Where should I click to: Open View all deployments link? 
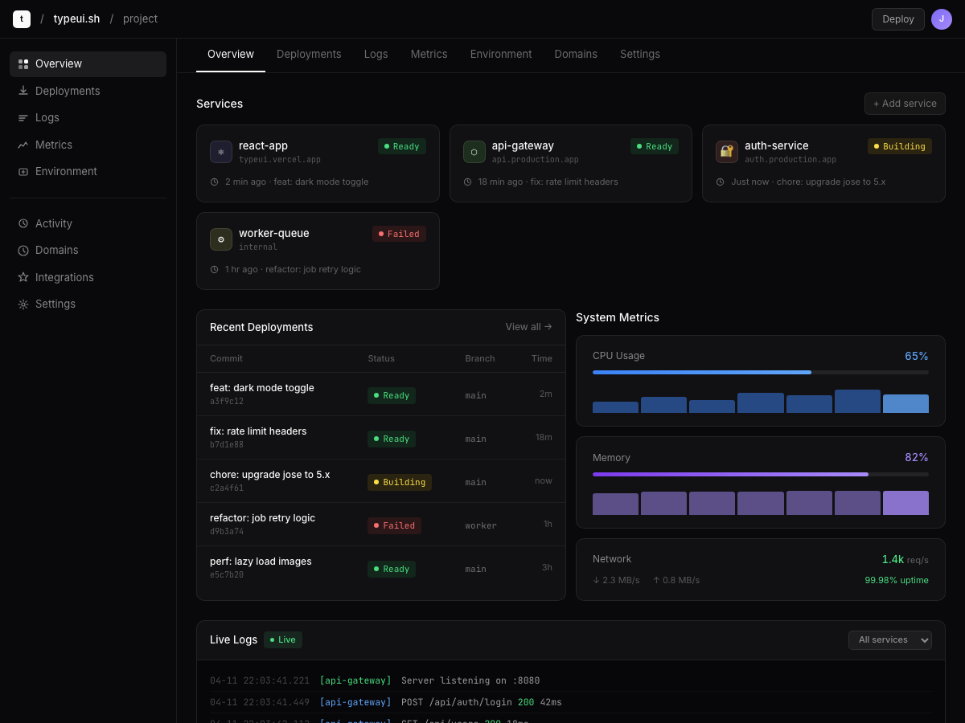click(528, 327)
